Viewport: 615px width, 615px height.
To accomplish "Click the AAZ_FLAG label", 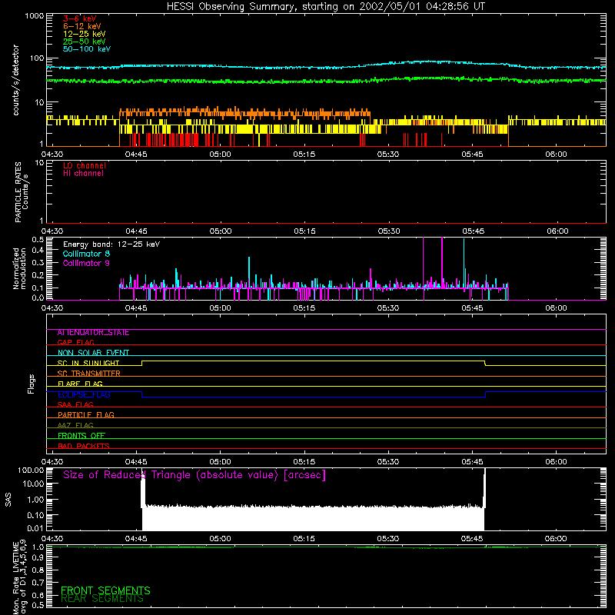I will tap(75, 425).
